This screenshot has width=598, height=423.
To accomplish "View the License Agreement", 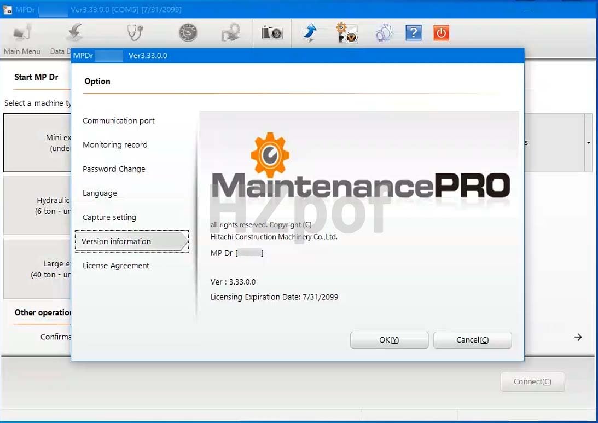I will coord(115,265).
